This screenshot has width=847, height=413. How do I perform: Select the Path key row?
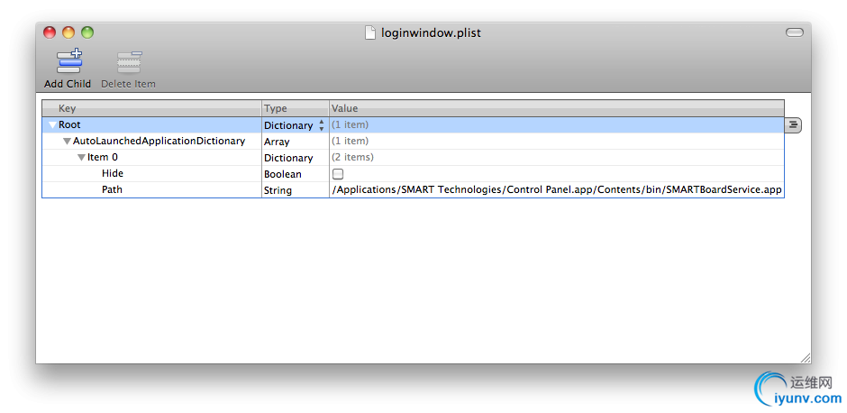click(112, 190)
